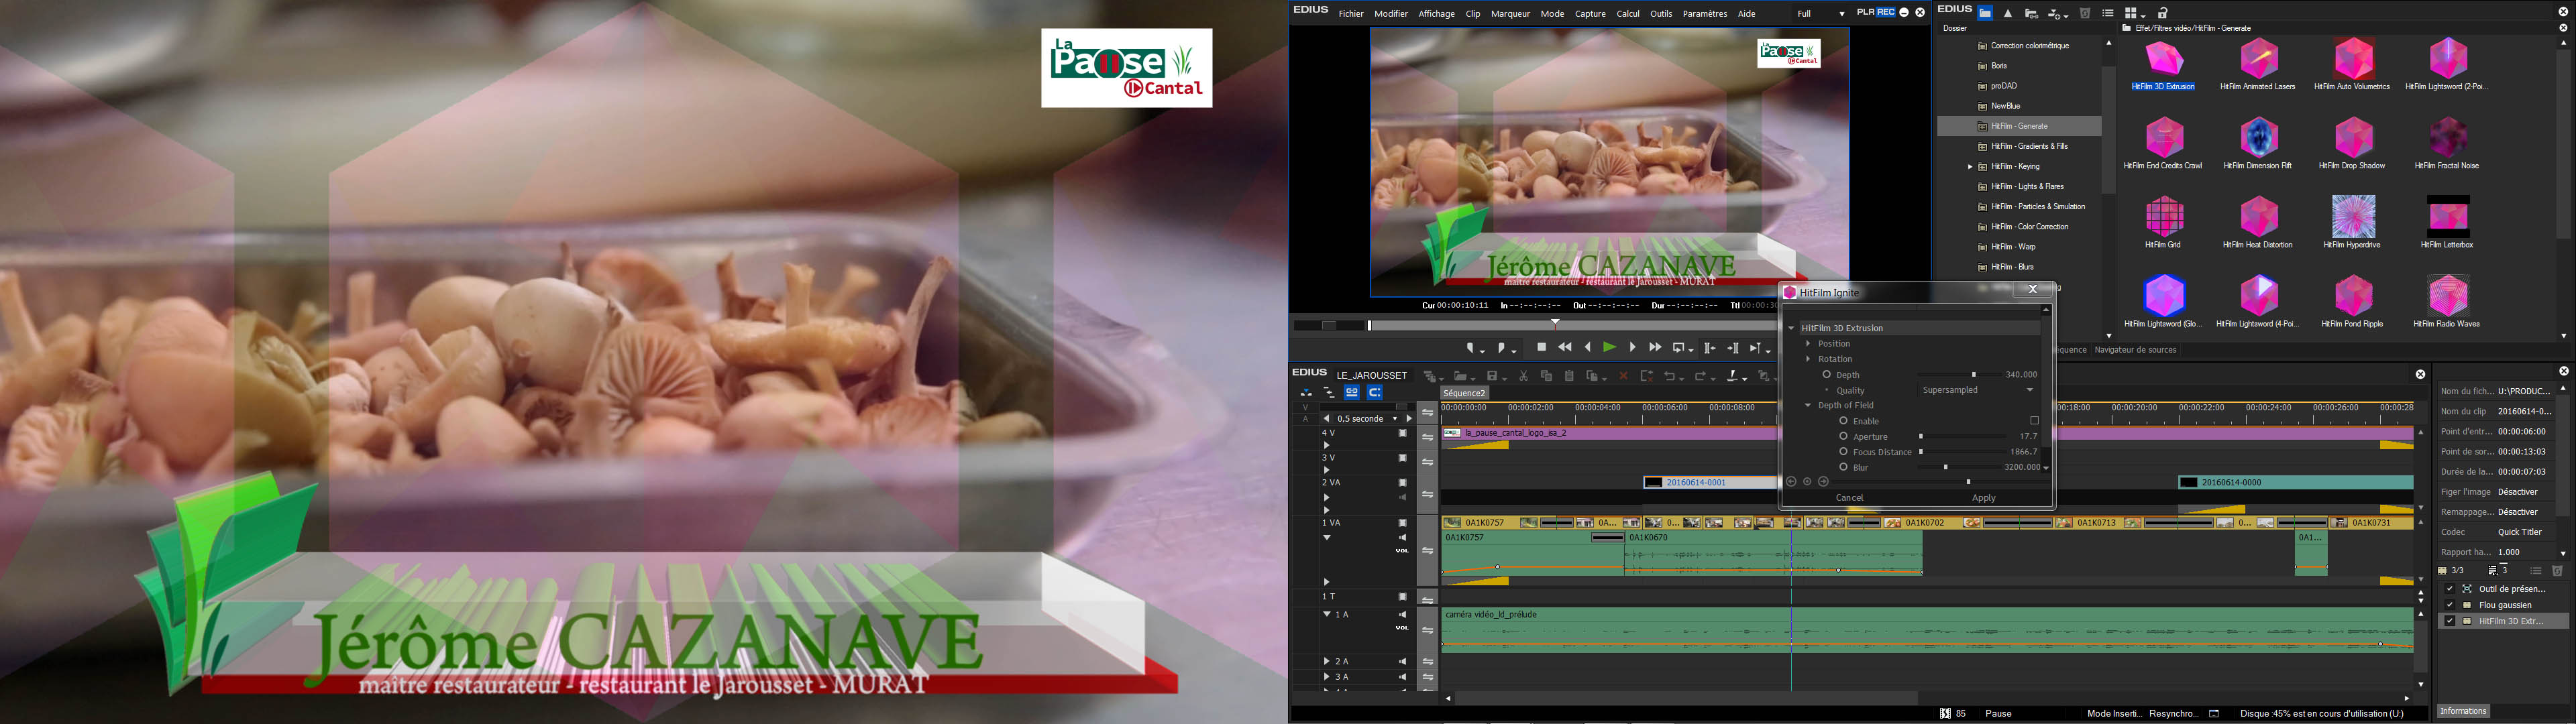Toggle the Aperture keyframe circle
The image size is (2576, 724).
1843,436
